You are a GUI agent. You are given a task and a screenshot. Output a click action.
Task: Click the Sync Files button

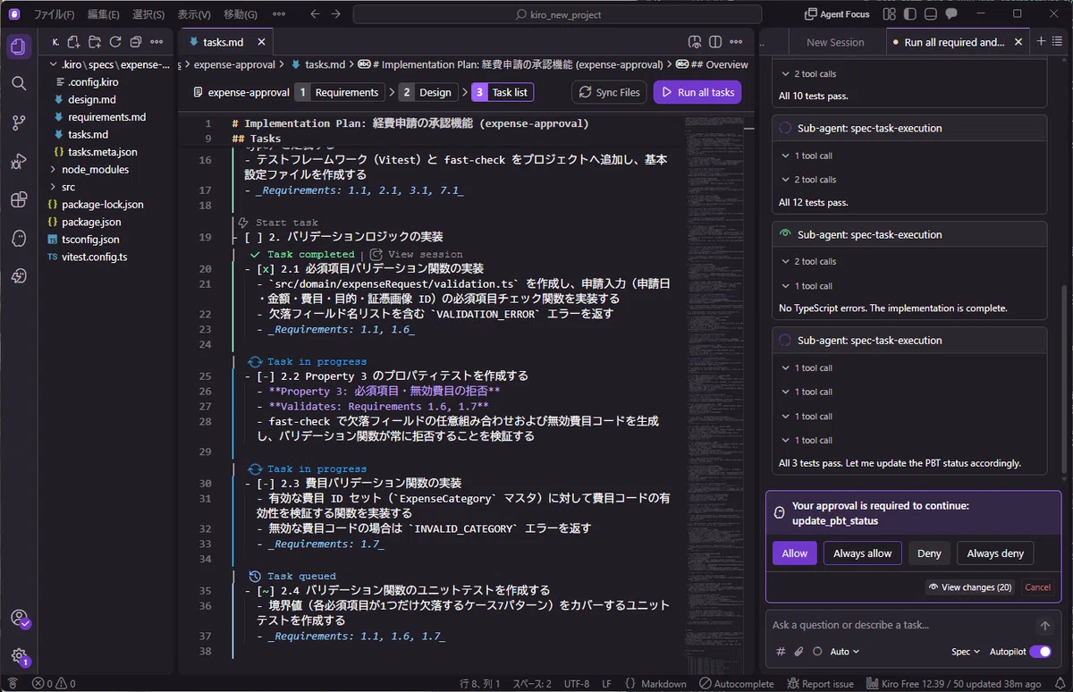pos(609,92)
